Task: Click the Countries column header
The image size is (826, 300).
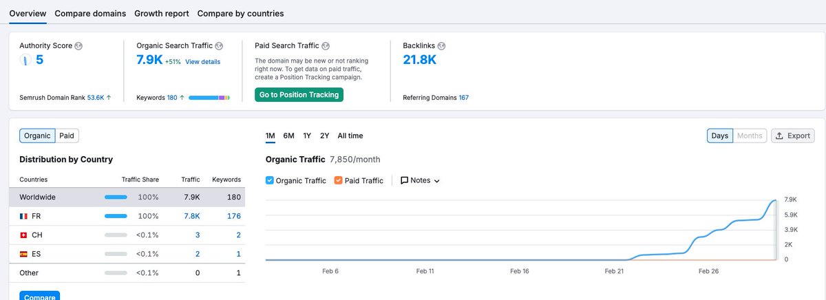Action: coord(34,180)
